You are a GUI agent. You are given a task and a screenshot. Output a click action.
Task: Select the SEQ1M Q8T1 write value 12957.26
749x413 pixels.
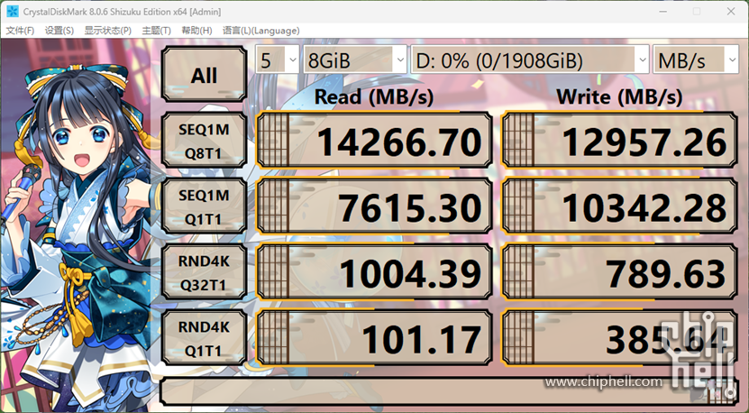tap(619, 140)
